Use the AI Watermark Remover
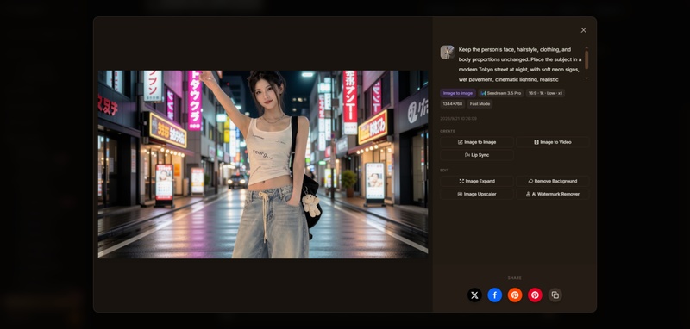This screenshot has width=690, height=329. (552, 194)
